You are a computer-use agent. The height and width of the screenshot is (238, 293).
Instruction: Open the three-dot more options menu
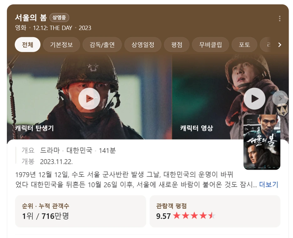(x=280, y=18)
